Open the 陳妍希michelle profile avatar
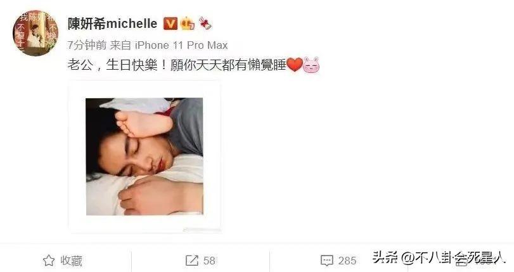This screenshot has height=272, width=514. (x=35, y=33)
